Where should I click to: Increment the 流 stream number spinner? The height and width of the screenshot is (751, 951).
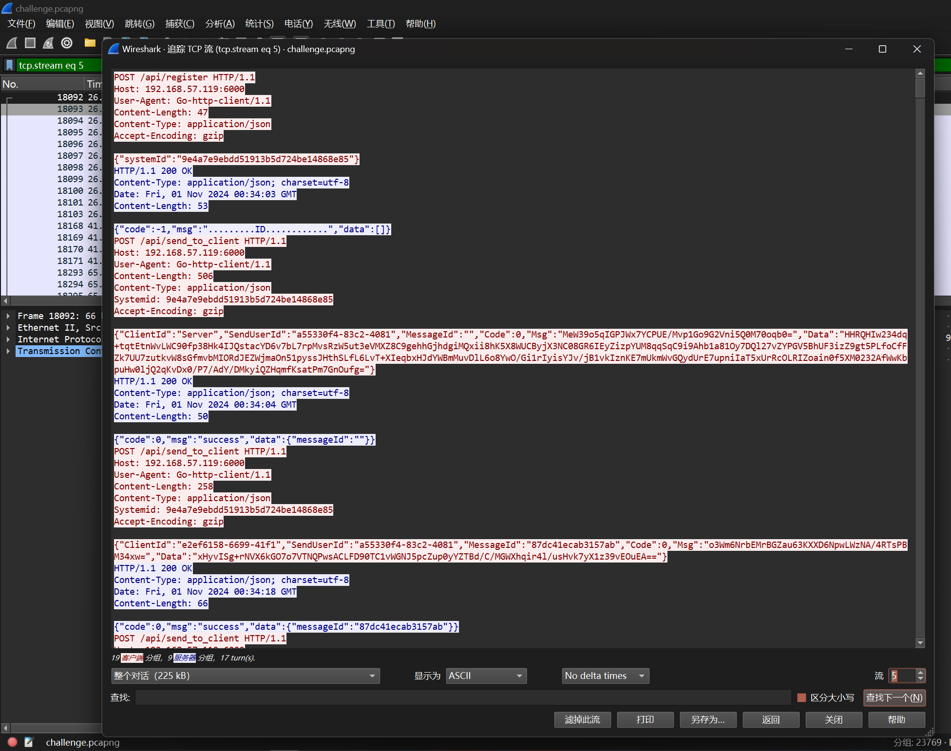[920, 673]
